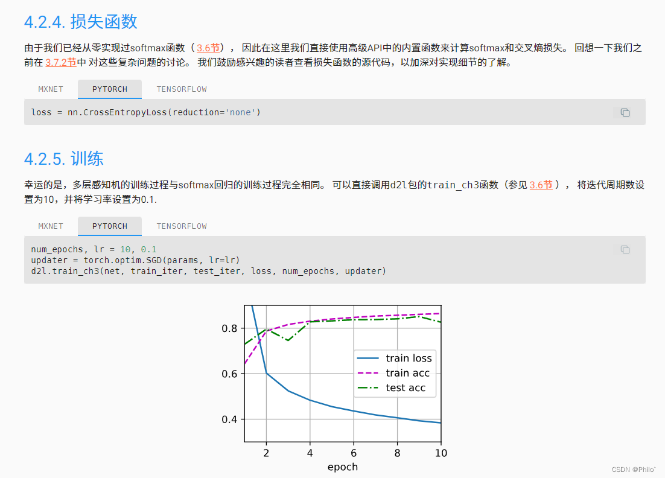Image resolution: width=665 pixels, height=478 pixels.
Task: Click the 'epoch' axis label
Action: coord(343,467)
